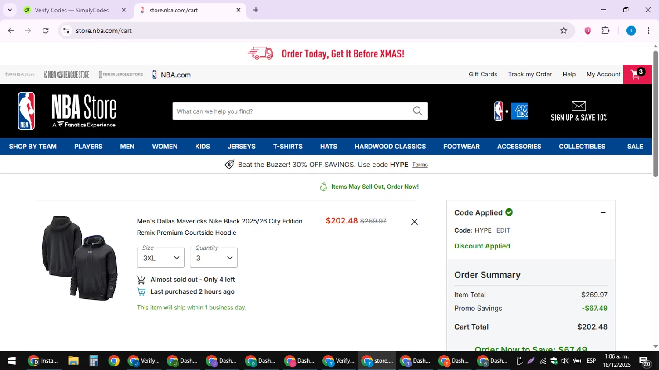
Task: Open the NBA 2K League Store logo
Action: point(121,75)
